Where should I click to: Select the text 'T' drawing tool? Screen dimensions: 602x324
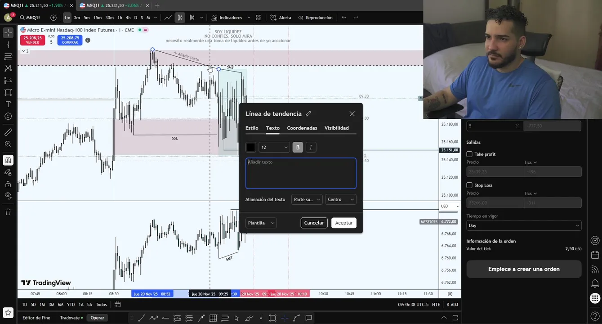point(8,104)
